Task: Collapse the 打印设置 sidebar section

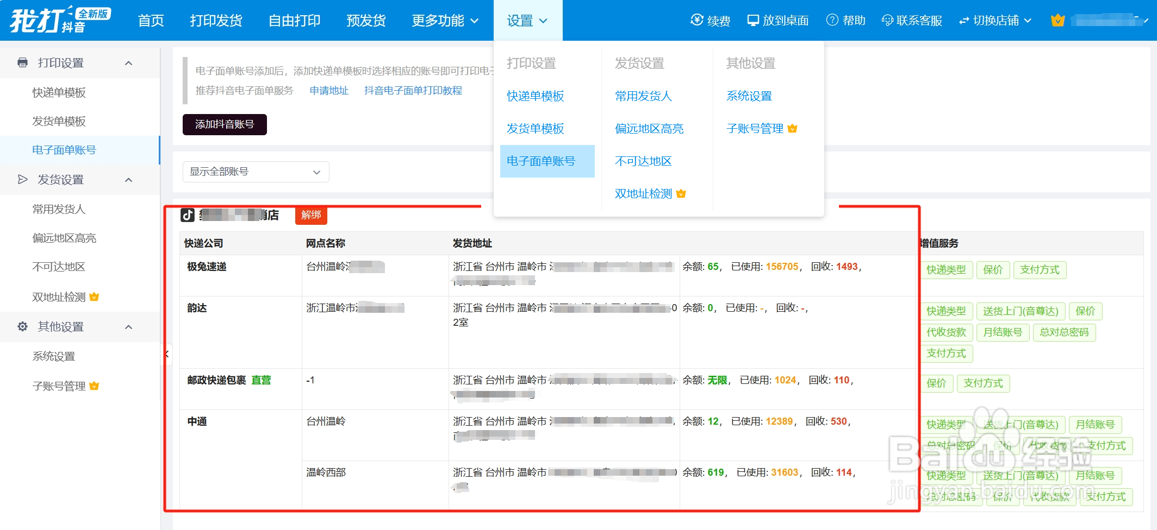Action: tap(129, 62)
